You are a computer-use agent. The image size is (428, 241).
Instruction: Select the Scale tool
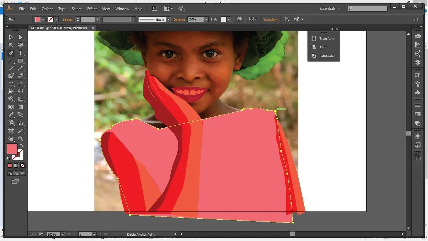pyautogui.click(x=20, y=84)
